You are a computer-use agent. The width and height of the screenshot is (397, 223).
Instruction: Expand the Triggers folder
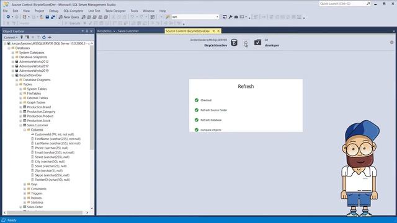point(25,193)
